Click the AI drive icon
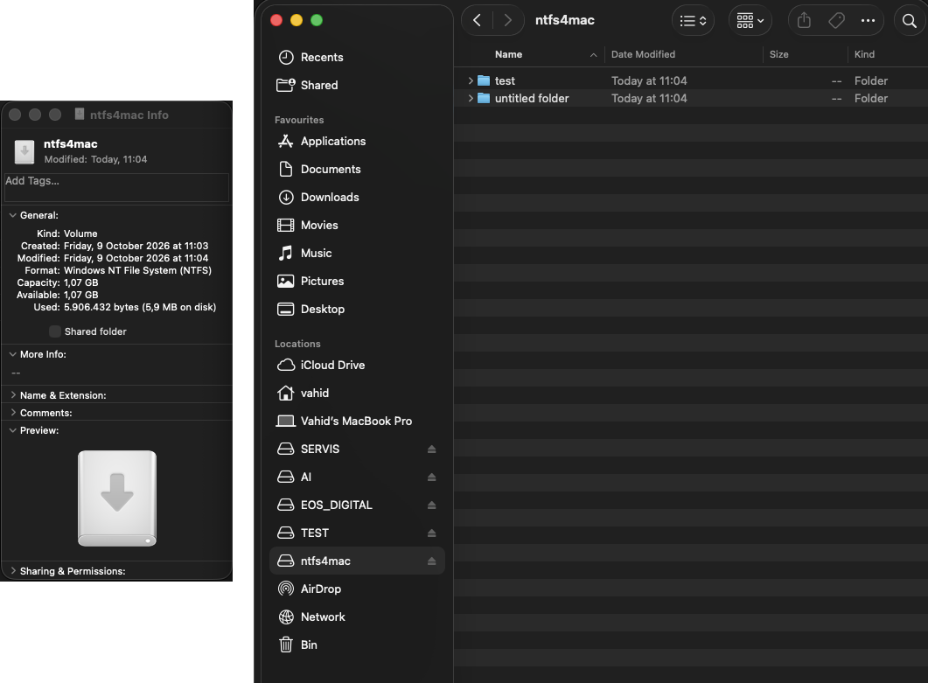The image size is (928, 683). tap(286, 477)
